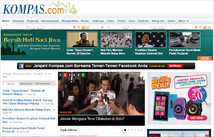Screen dimensions: 214x137
Task: Open Terkini article 'Pemakaman Karet Bivak Padat Peziarah'
Action: (23, 130)
